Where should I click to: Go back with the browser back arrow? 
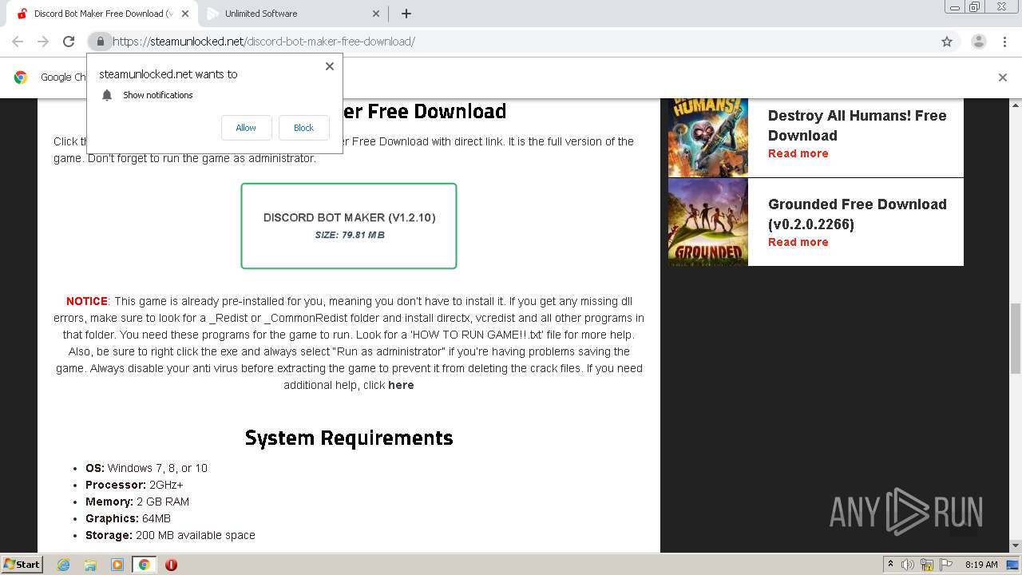tap(18, 42)
